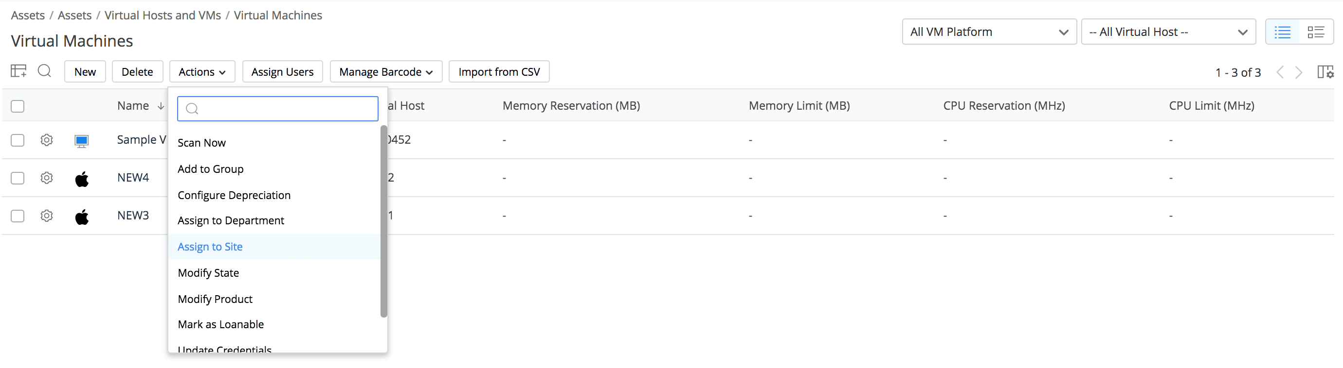Viewport: 1343px width, 368px height.
Task: Select Assign to Site from Actions menu
Action: click(210, 247)
